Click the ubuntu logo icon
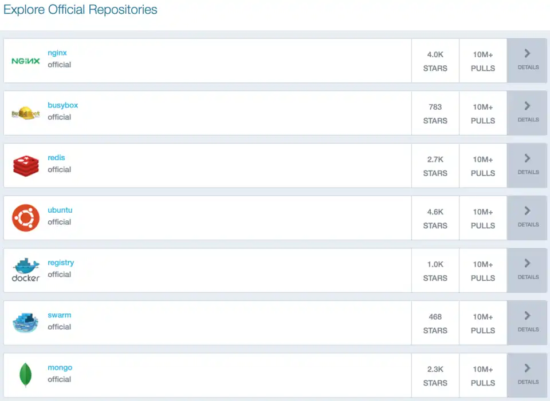Viewport: 550px width, 401px height. click(25, 217)
